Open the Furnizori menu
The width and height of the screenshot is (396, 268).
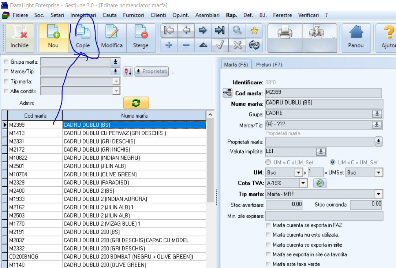pos(133,15)
